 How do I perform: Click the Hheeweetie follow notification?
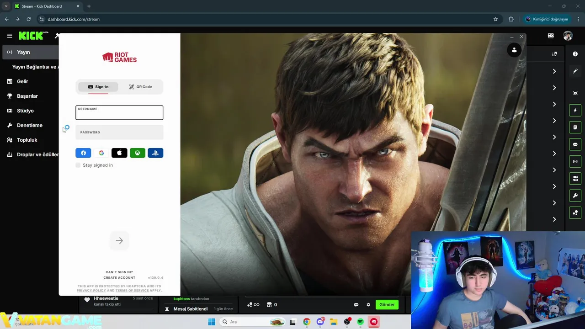click(119, 301)
